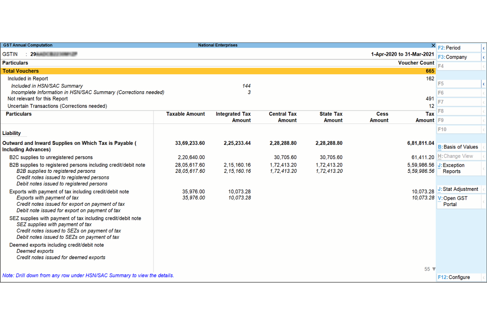Click the disabled H: Change View option

pyautogui.click(x=457, y=156)
